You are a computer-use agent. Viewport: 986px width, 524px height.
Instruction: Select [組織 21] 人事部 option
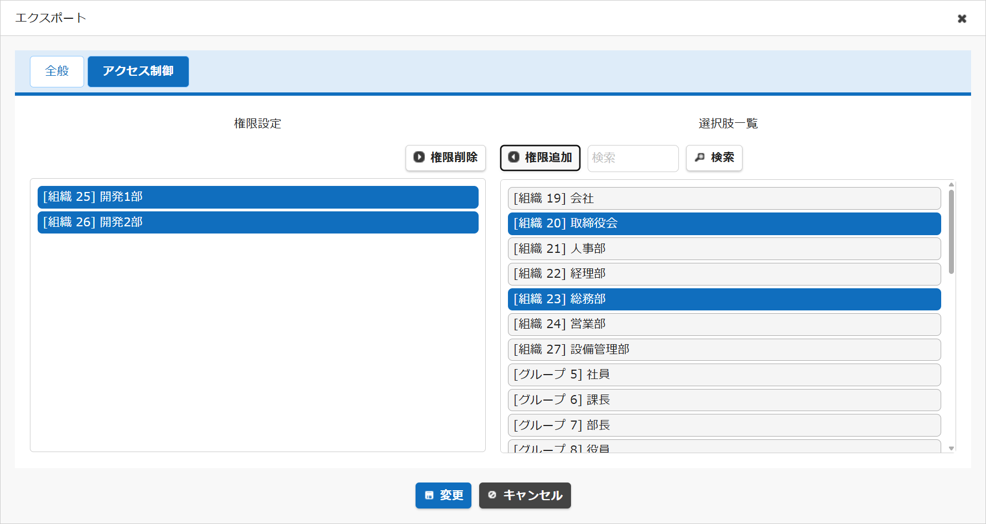724,249
